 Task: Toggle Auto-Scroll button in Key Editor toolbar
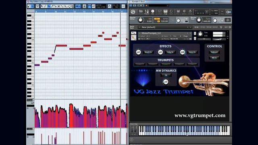tap(77, 6)
